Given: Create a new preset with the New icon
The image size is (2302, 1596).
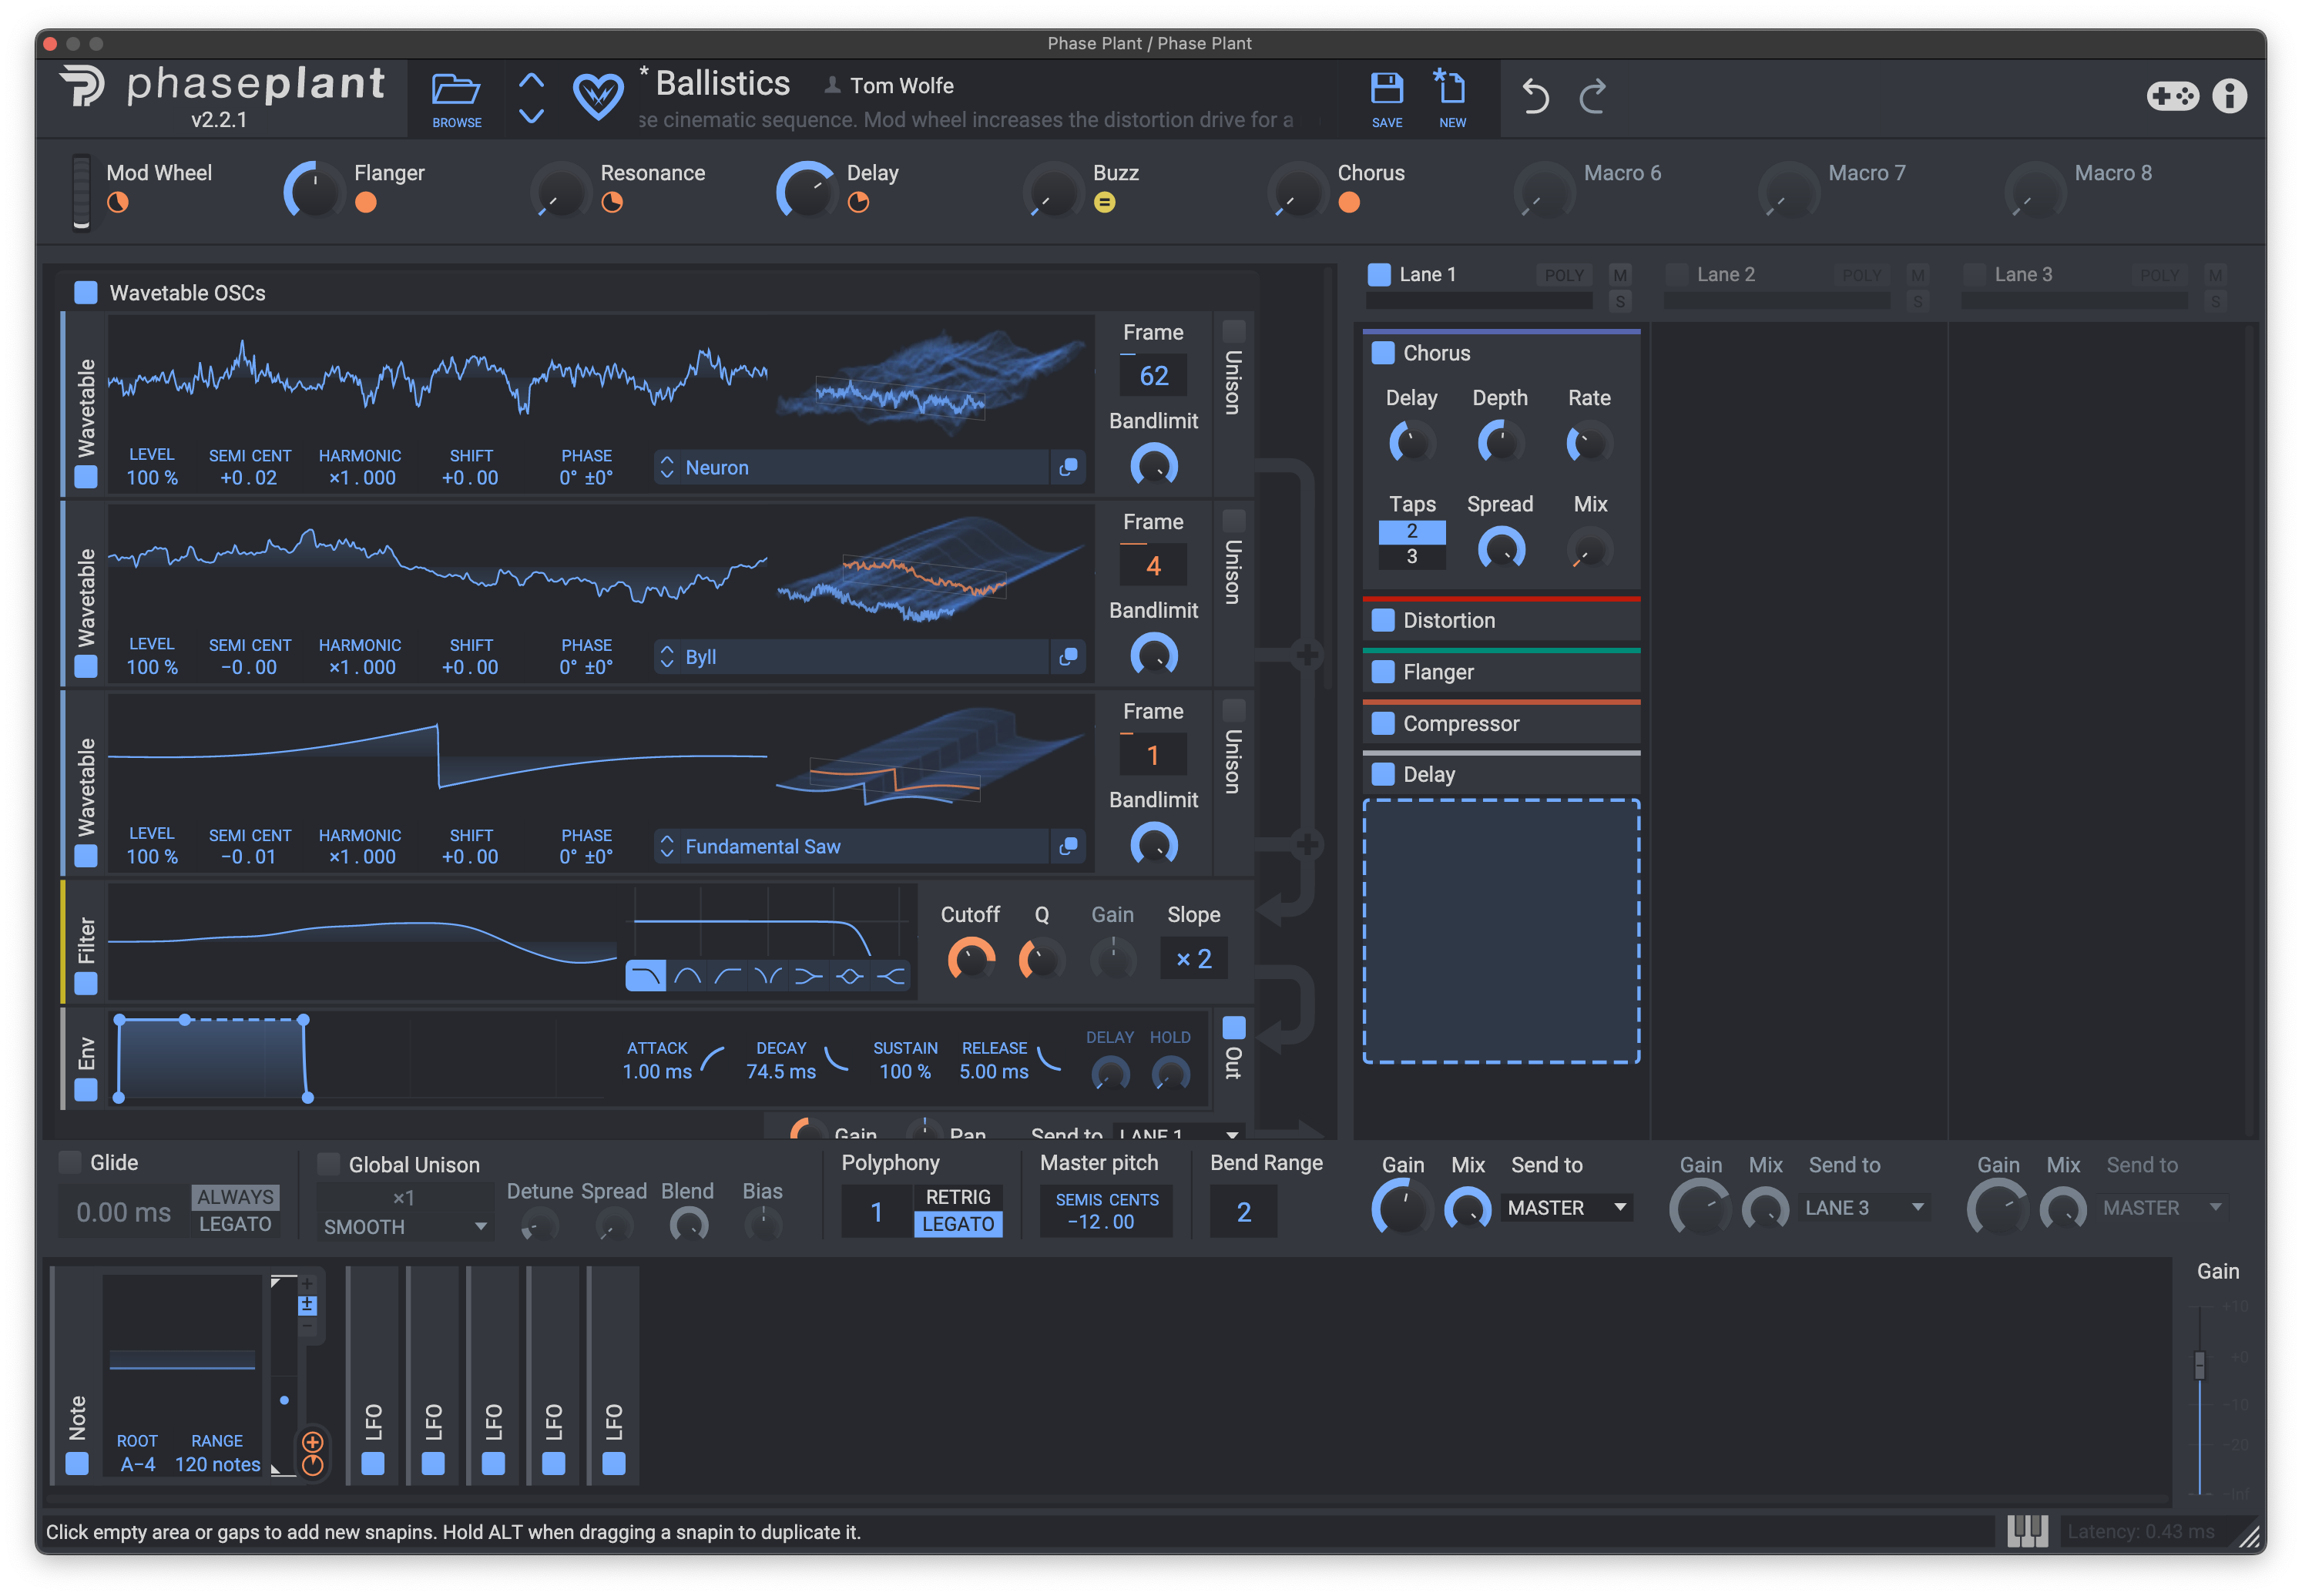Looking at the screenshot, I should click(1451, 95).
